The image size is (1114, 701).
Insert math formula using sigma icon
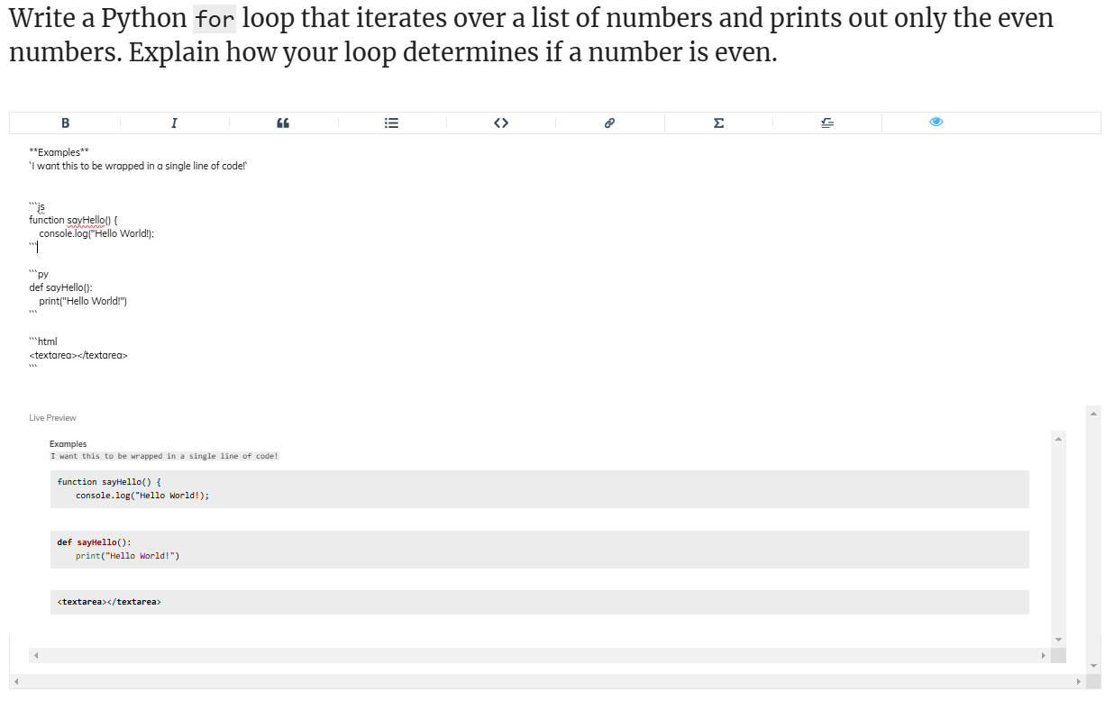[x=718, y=123]
